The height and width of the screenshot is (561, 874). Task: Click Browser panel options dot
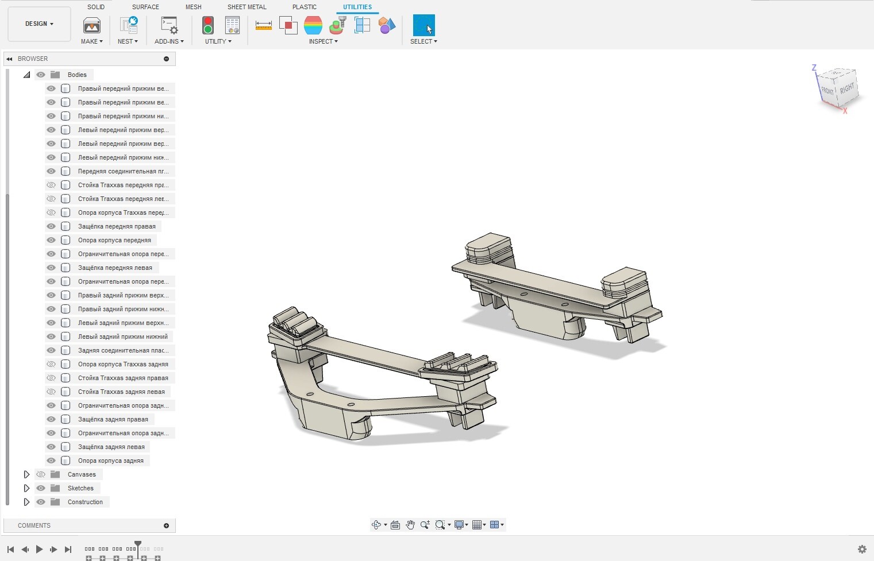click(x=166, y=59)
